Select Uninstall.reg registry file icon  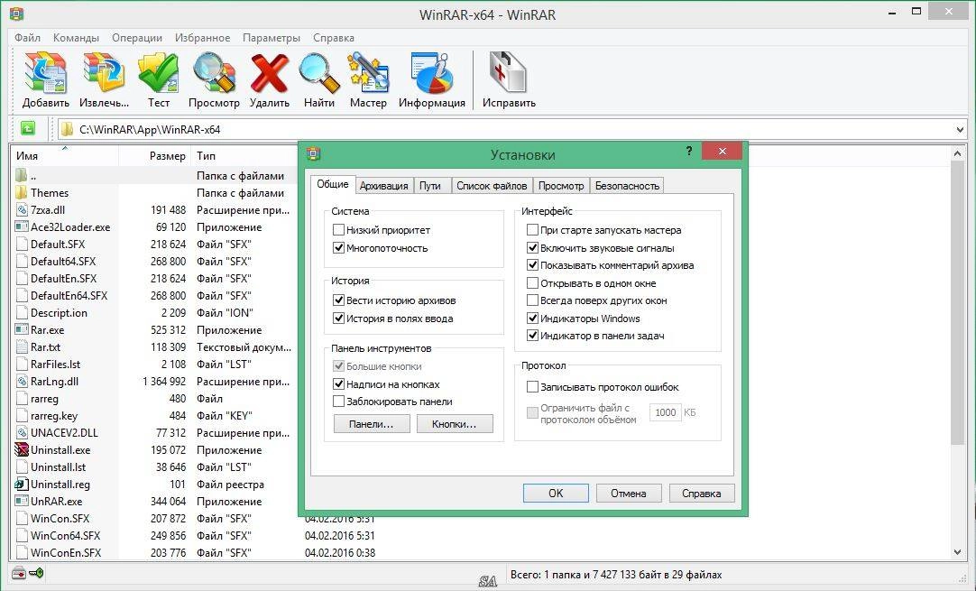point(21,484)
